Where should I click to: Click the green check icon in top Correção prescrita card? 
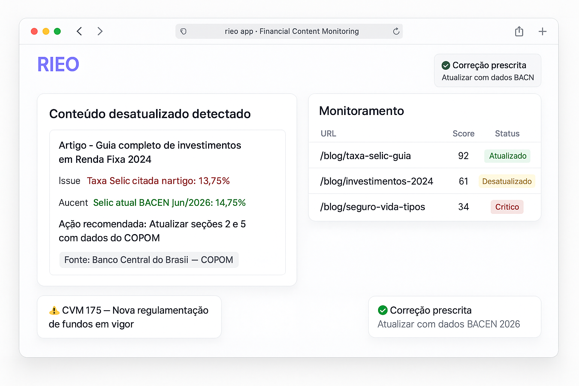[446, 66]
